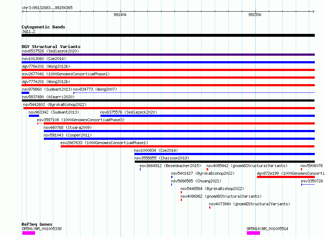The width and height of the screenshot is (325, 237).
Task: Click the RefSeq Genes track title
Action: [37, 224]
